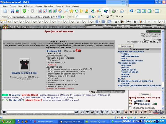Image resolution: width=166 pixels, height=124 pixels.
Task: Click the font size A toolbar icon
Action: pyautogui.click(x=93, y=11)
